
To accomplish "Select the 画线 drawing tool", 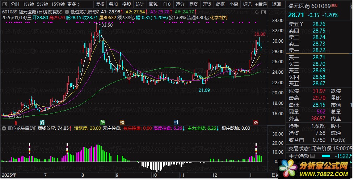I will 153,4.
